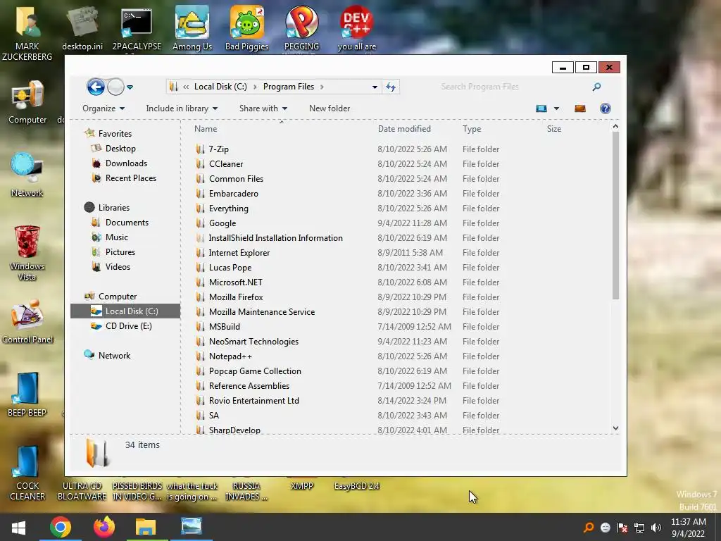Select the CCleaner folder icon
This screenshot has height=541, width=721.
coord(200,163)
